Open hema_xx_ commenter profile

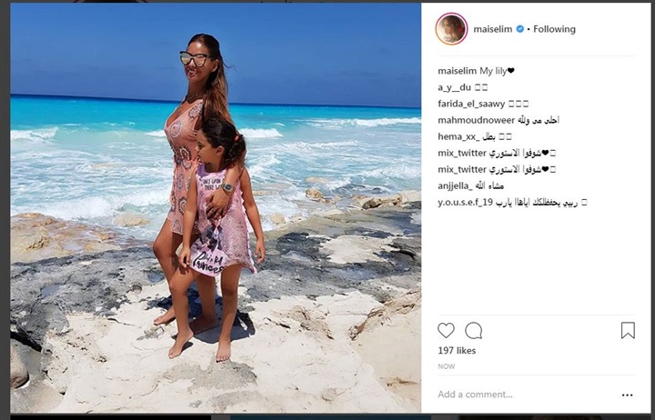pos(458,136)
